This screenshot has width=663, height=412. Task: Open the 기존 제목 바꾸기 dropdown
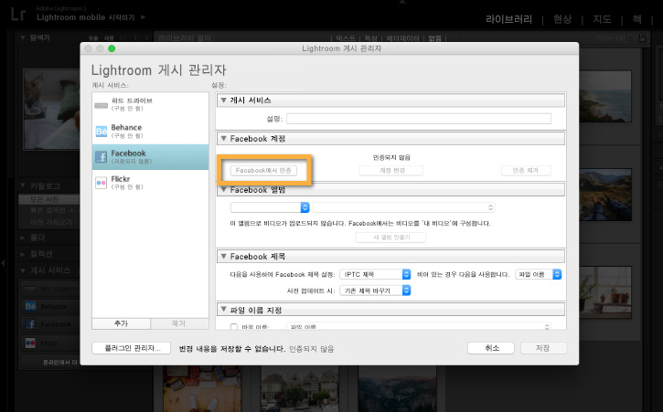[x=375, y=291]
